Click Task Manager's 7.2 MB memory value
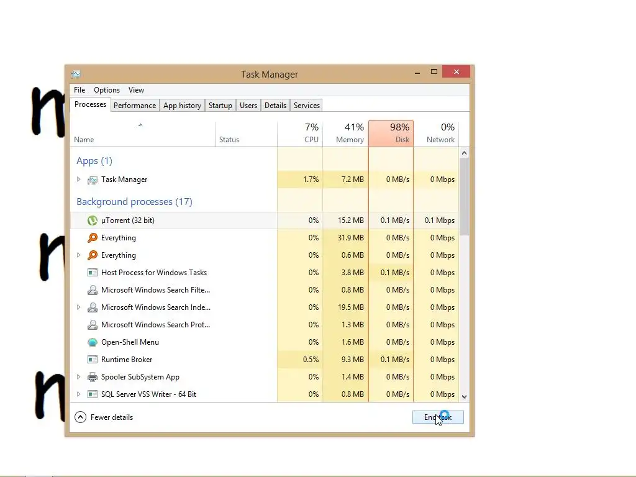The width and height of the screenshot is (636, 477). pos(353,179)
